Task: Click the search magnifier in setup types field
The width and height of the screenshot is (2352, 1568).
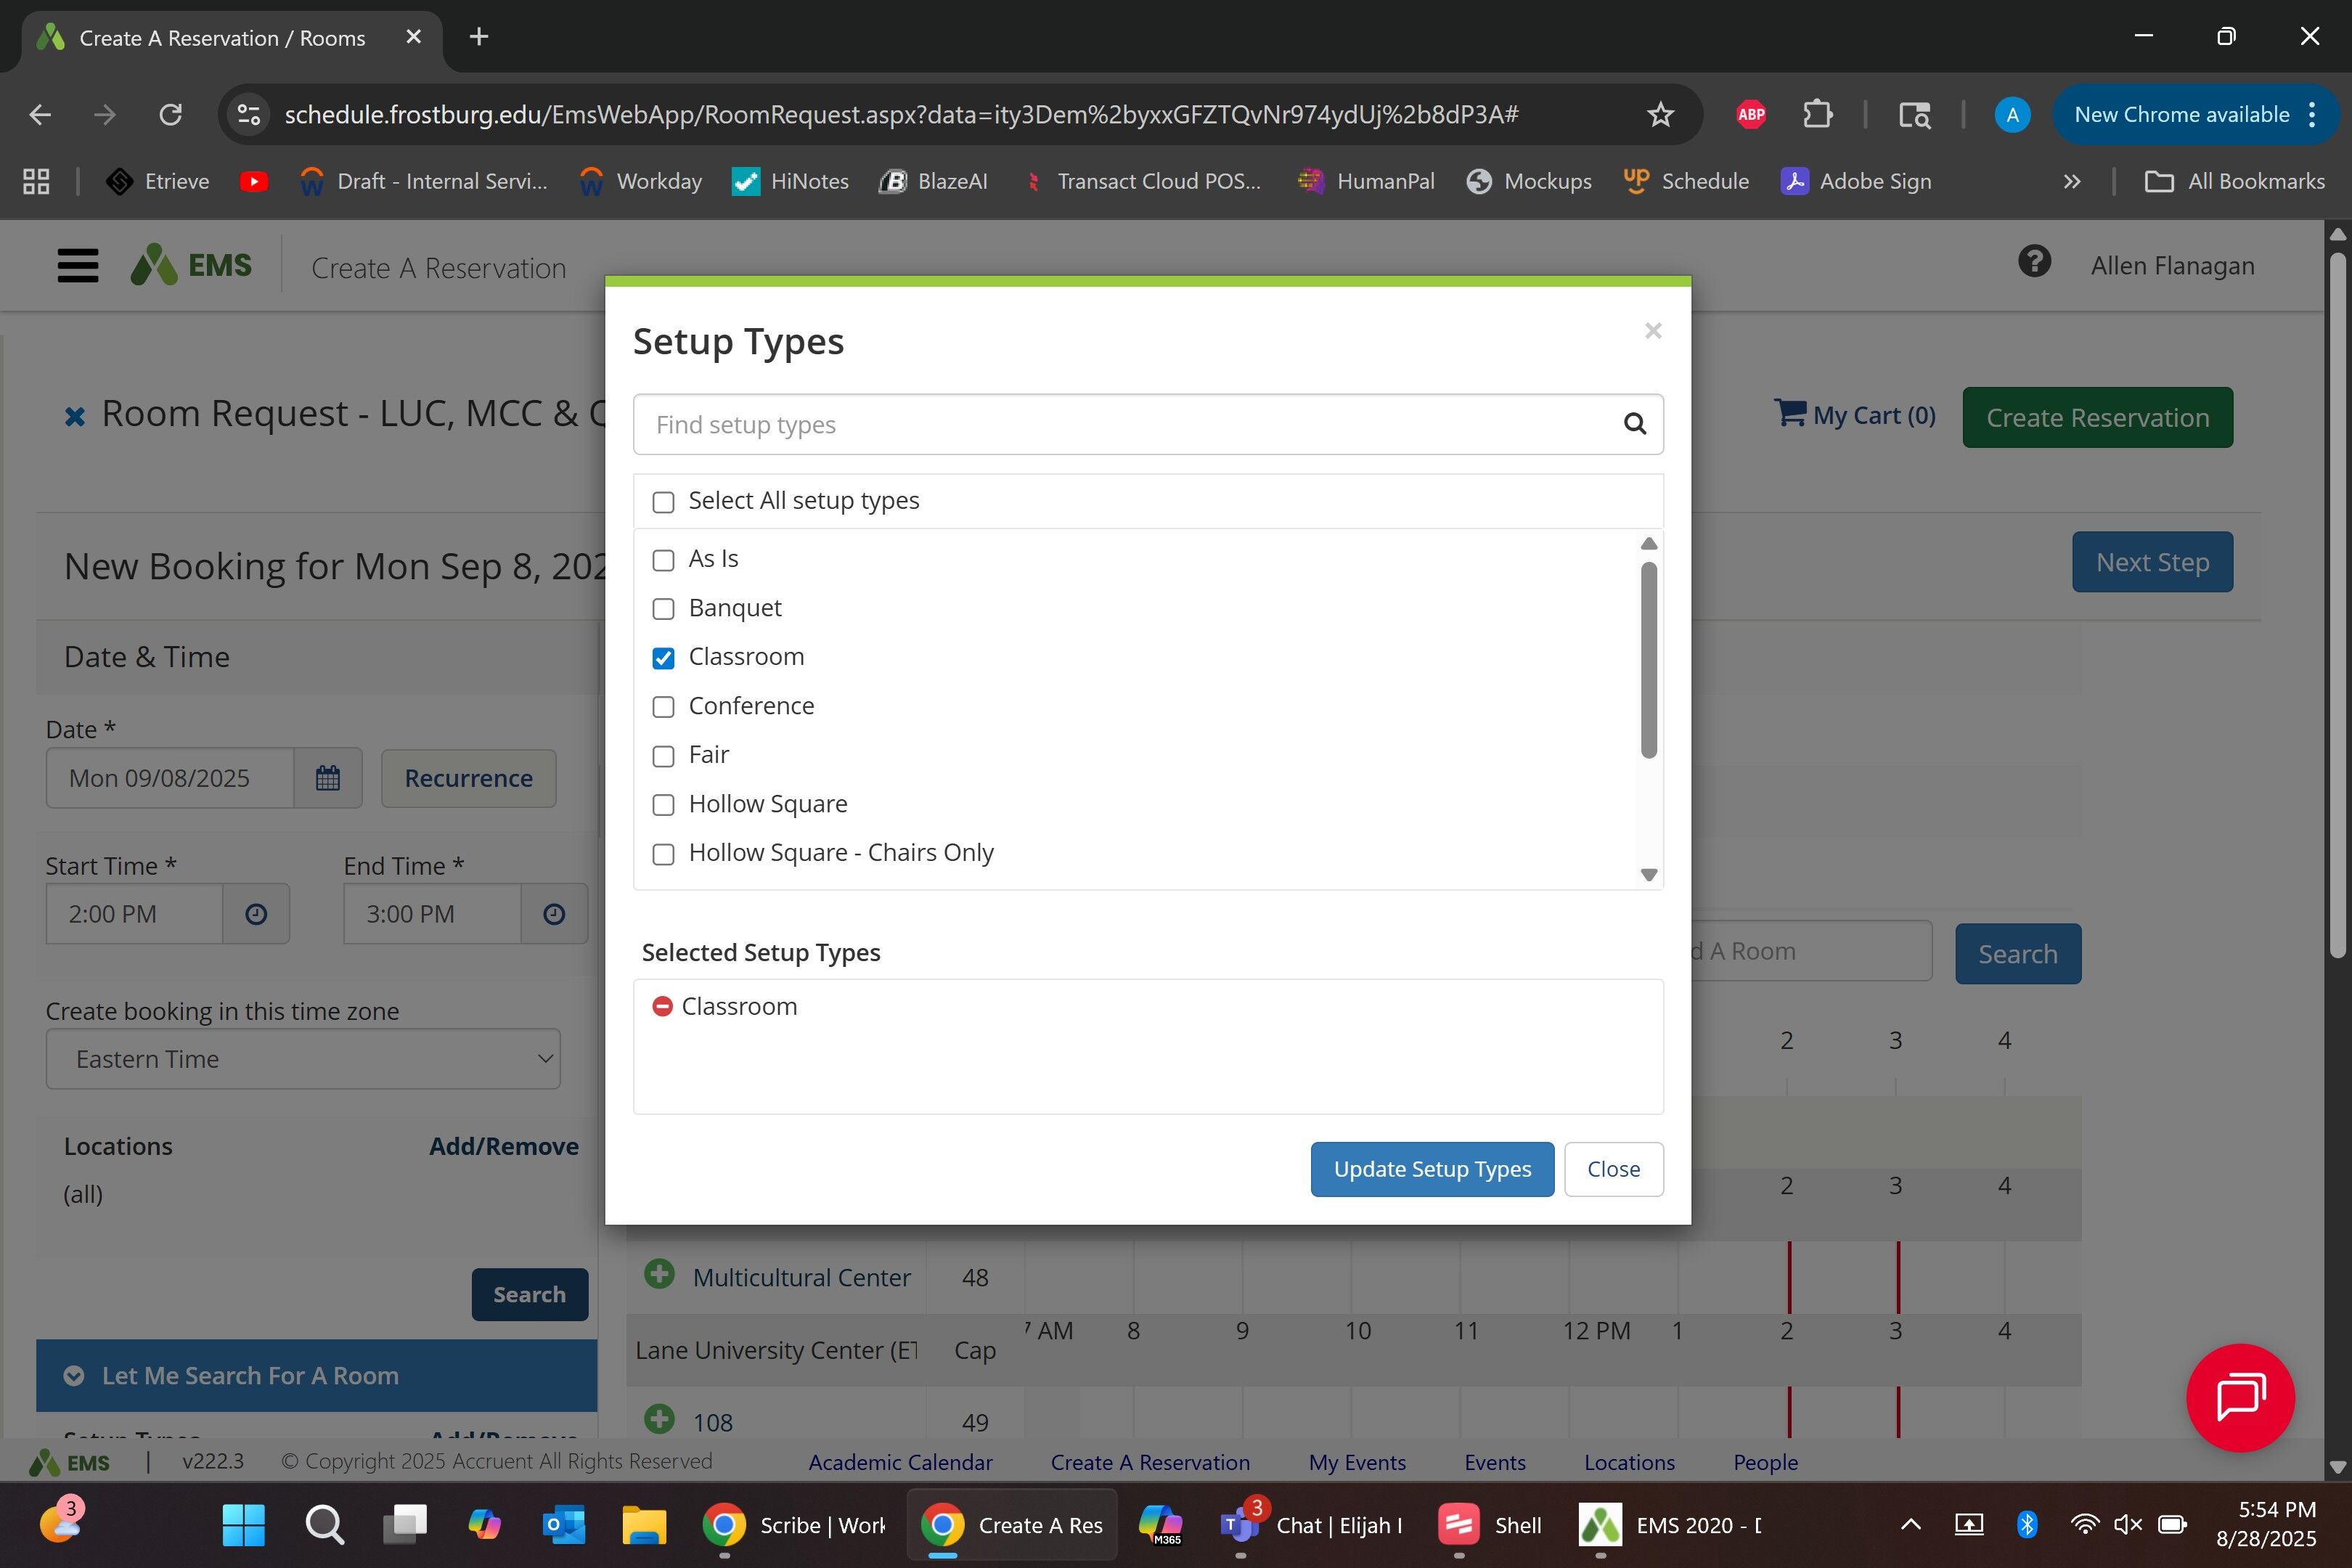Action: (x=1634, y=424)
